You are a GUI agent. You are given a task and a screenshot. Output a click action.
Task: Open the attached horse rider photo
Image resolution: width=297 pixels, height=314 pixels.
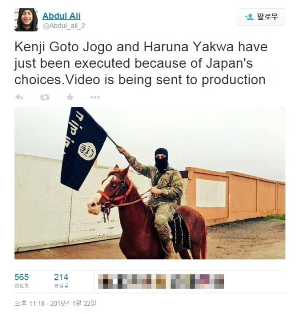coord(150,183)
